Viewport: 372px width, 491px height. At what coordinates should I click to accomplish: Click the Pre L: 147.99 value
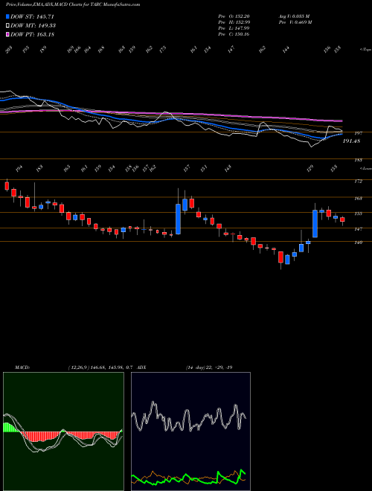[x=234, y=28]
